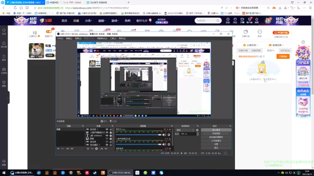Click 开始录制 start recording button

[x=216, y=133]
